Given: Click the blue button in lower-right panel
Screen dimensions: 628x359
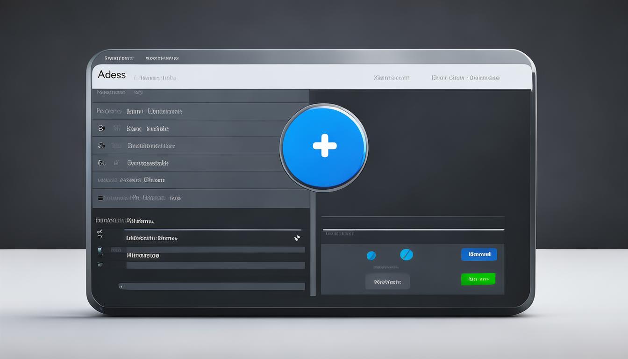Looking at the screenshot, I should 479,254.
